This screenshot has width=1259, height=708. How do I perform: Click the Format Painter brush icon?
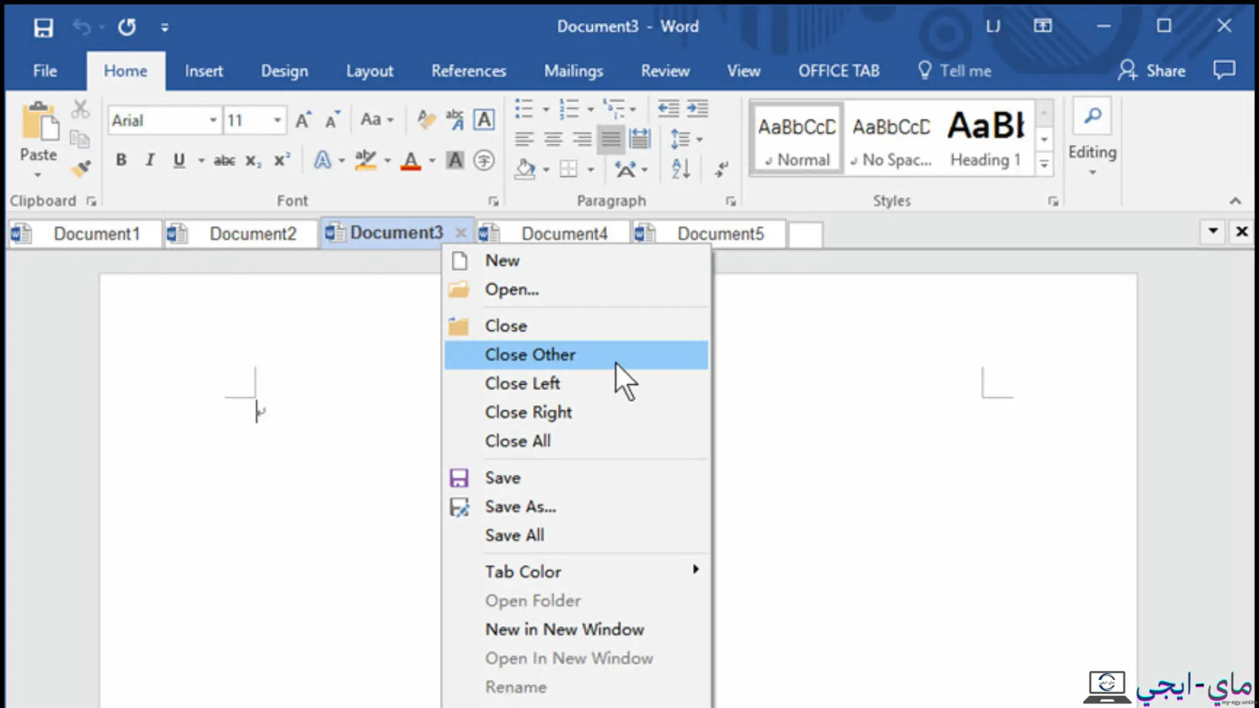tap(81, 169)
